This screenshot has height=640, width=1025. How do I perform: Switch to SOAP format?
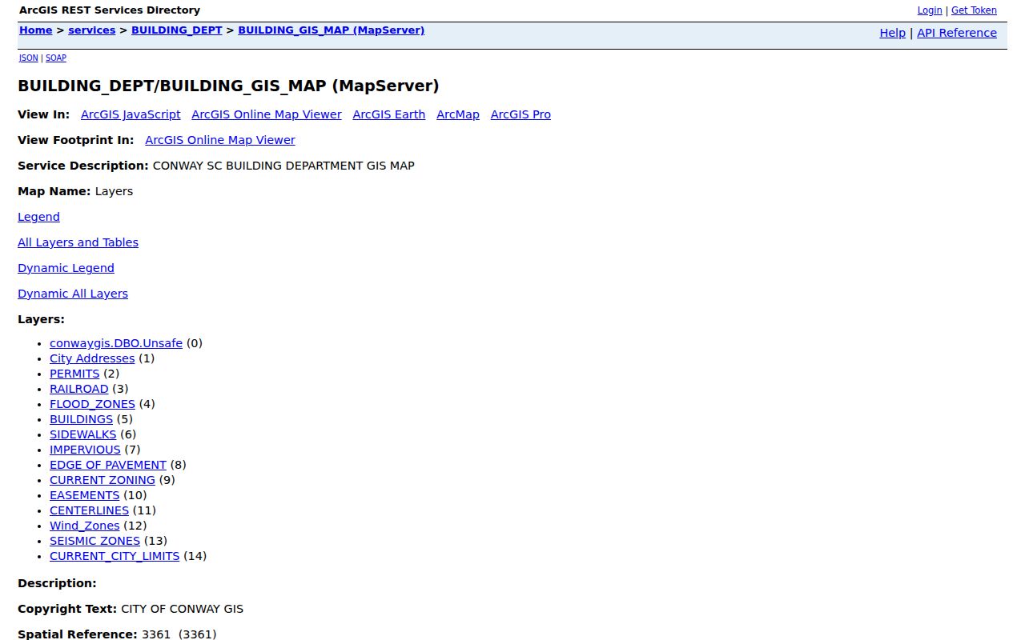pyautogui.click(x=56, y=58)
